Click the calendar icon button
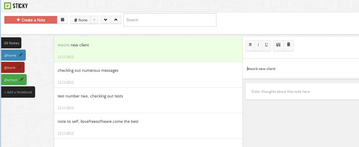The height and width of the screenshot is (147, 359). (x=62, y=20)
